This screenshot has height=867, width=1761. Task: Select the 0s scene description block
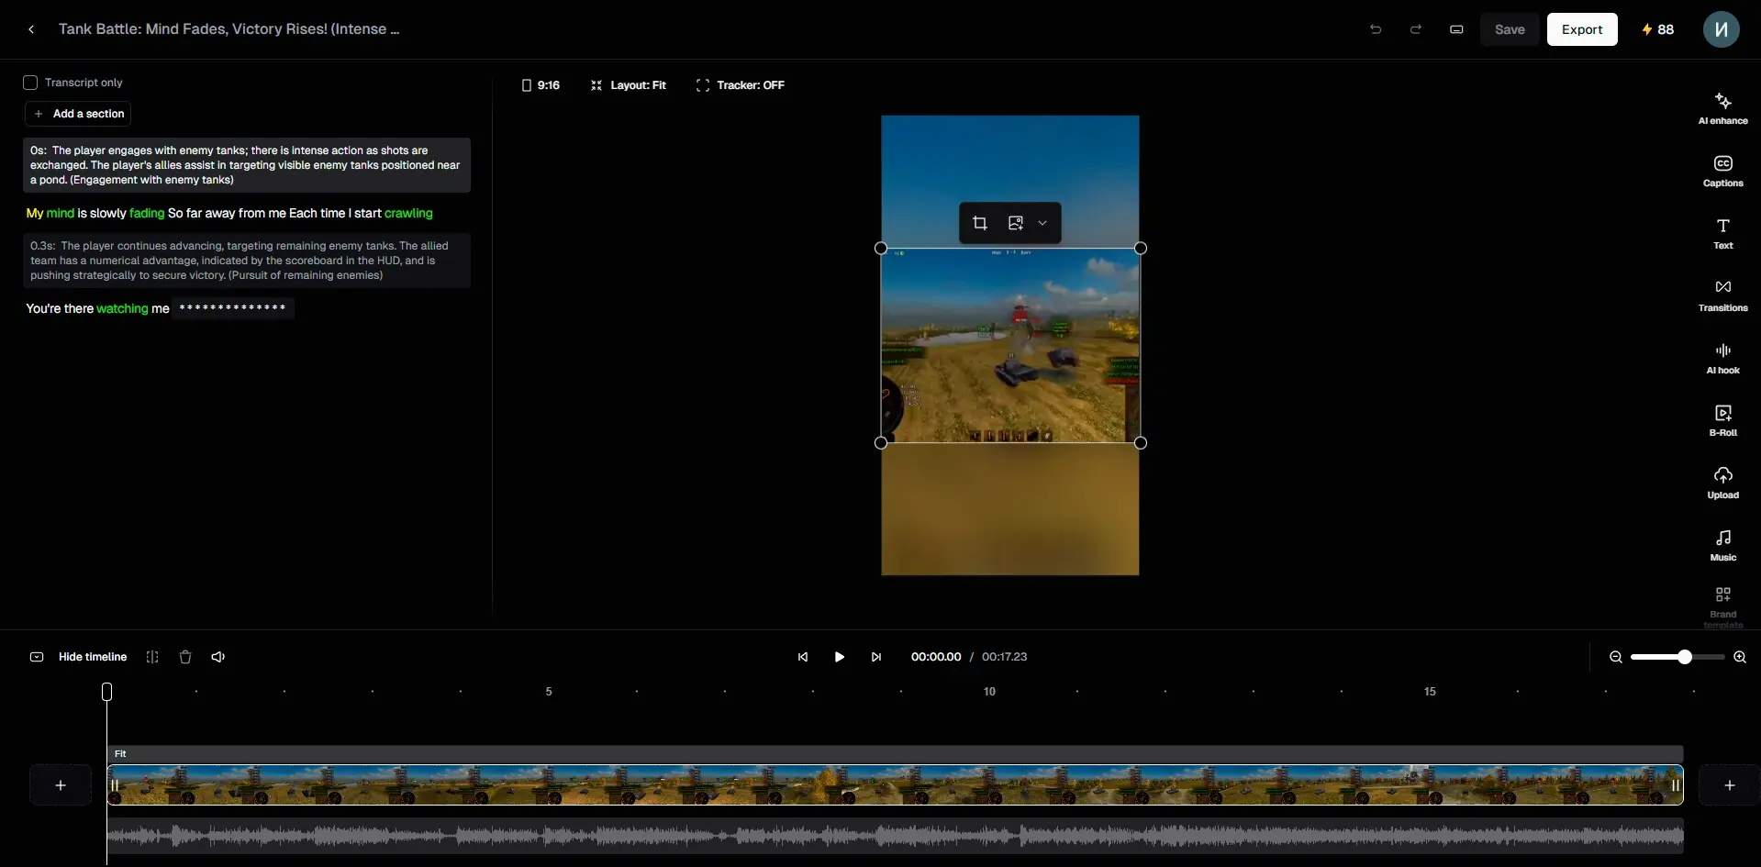(247, 165)
